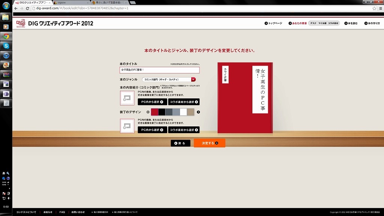The image size is (384, 216).
Task: Click FAQ footer link
Action: click(62, 212)
